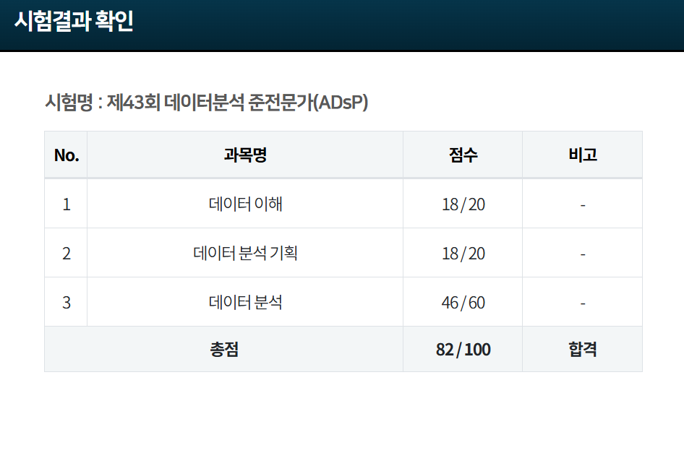684x453 pixels.
Task: Select the row number '2' cell
Action: (67, 254)
